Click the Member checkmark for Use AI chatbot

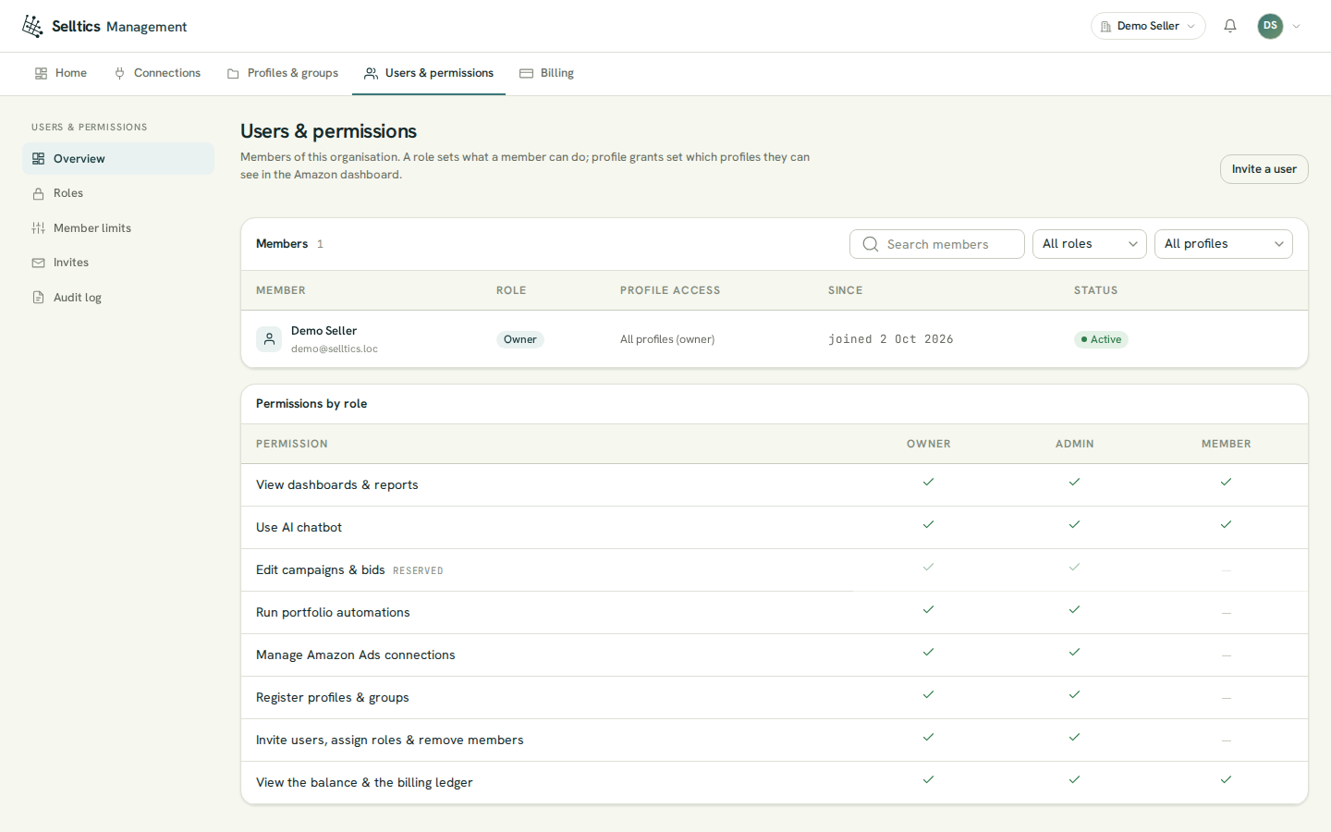tap(1226, 524)
